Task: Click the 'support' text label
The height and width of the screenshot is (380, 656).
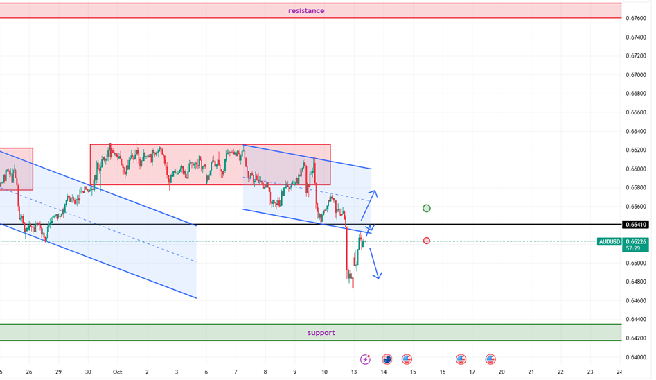Action: [321, 333]
